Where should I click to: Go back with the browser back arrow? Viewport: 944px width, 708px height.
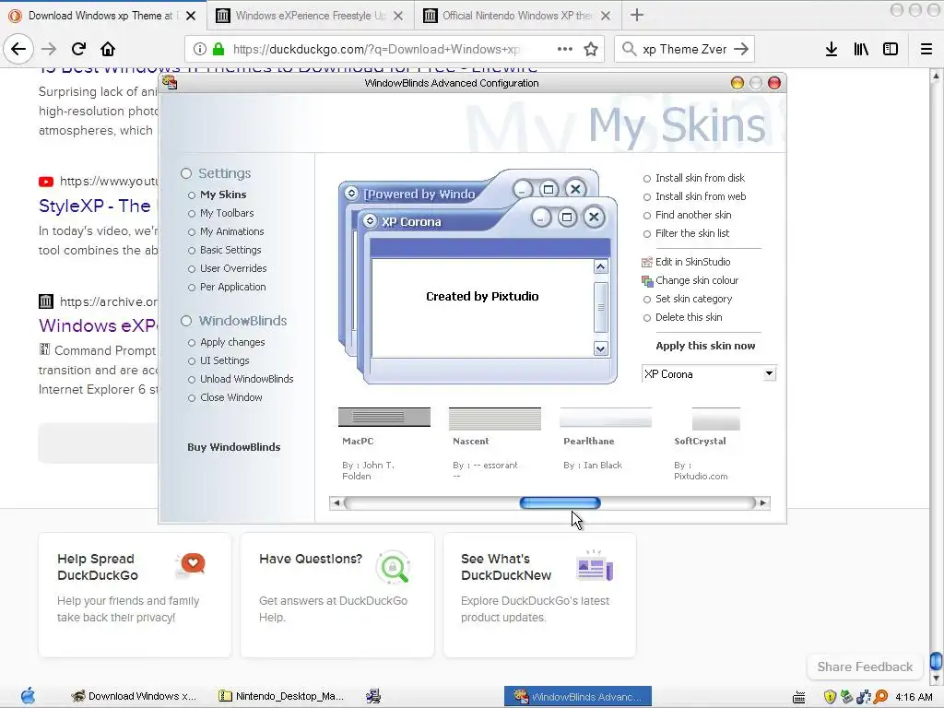[18, 49]
